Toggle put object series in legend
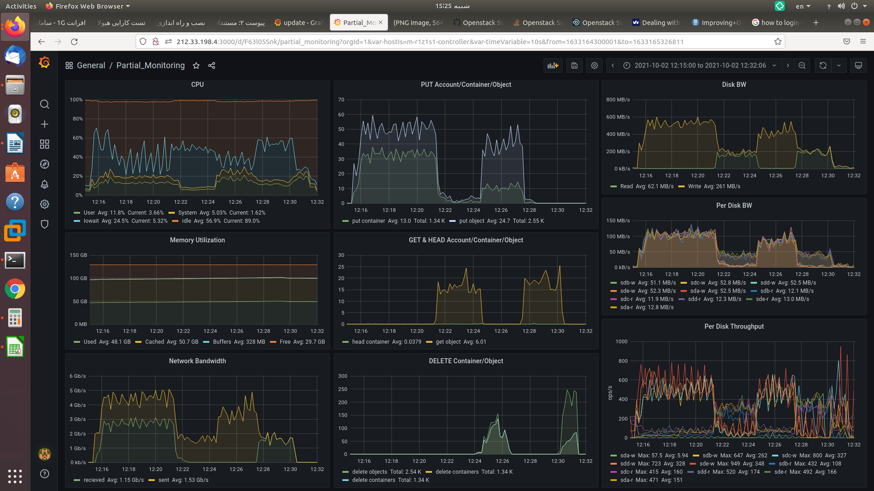The height and width of the screenshot is (491, 874). tap(471, 221)
